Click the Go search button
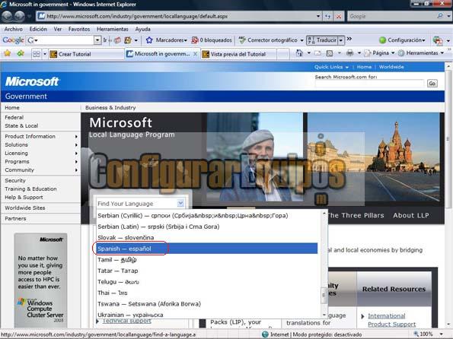This screenshot has width=453, height=339. tap(432, 84)
